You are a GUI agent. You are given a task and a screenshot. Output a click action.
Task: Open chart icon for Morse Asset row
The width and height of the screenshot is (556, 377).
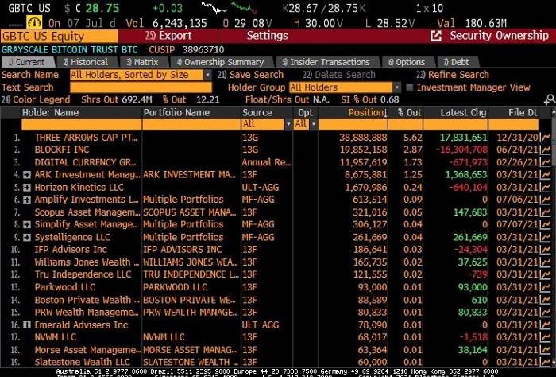point(545,350)
